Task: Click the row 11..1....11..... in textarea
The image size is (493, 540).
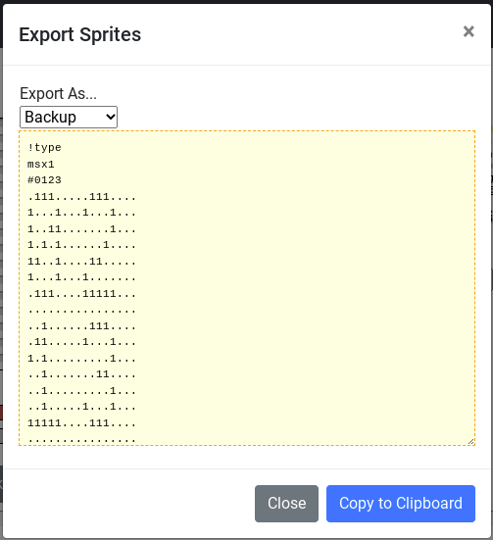Action: pyautogui.click(x=81, y=262)
